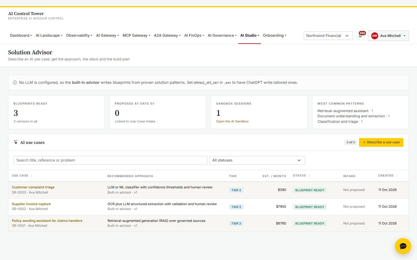Open Supplier invoice capture use case

(x=31, y=204)
